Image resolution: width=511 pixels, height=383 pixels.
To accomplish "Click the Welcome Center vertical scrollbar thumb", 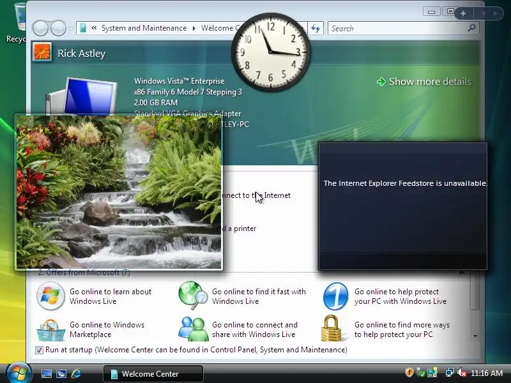I will (x=475, y=292).
